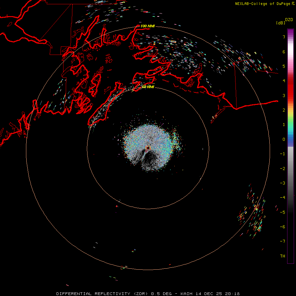Image resolution: width=296 pixels, height=296 pixels.
Task: Click the vertical ZDR color bar
Action: point(290,146)
